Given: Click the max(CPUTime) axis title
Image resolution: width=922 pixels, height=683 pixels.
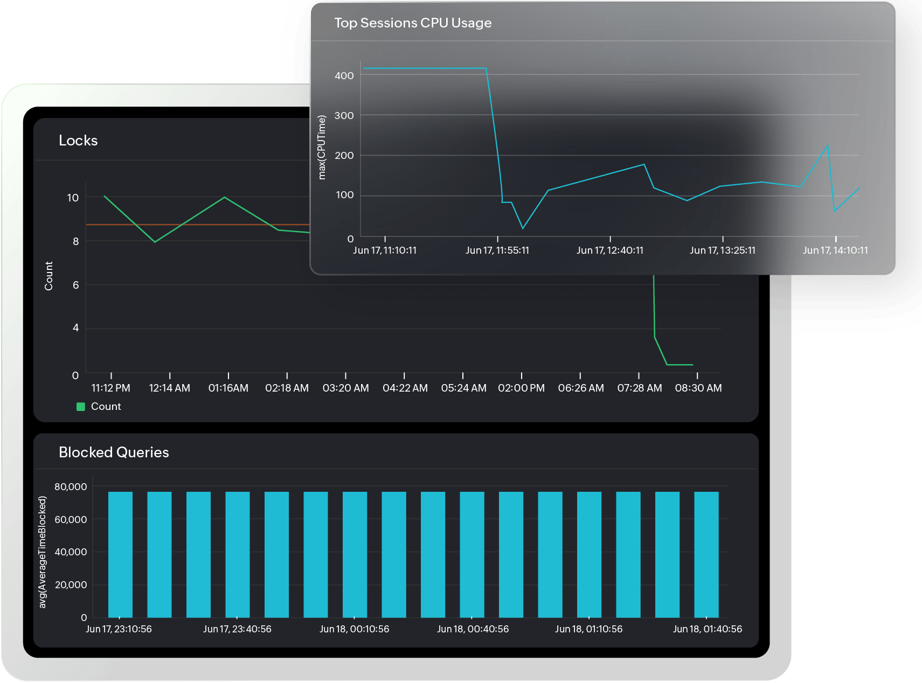Looking at the screenshot, I should (x=322, y=147).
